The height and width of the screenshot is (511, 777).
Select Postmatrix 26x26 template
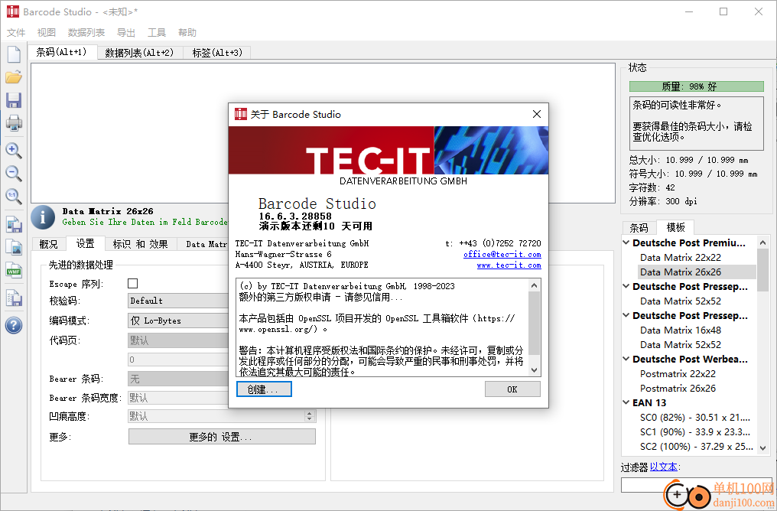tap(678, 388)
